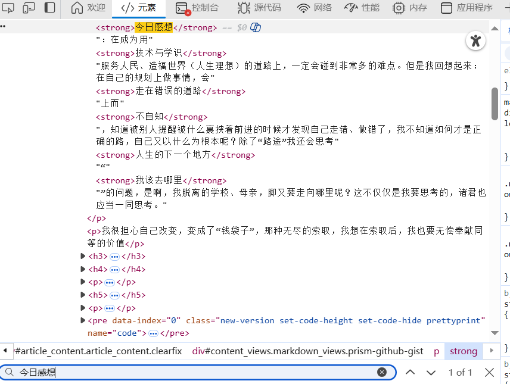Open the 控制台 console tab
The height and width of the screenshot is (384, 510).
(x=197, y=8)
